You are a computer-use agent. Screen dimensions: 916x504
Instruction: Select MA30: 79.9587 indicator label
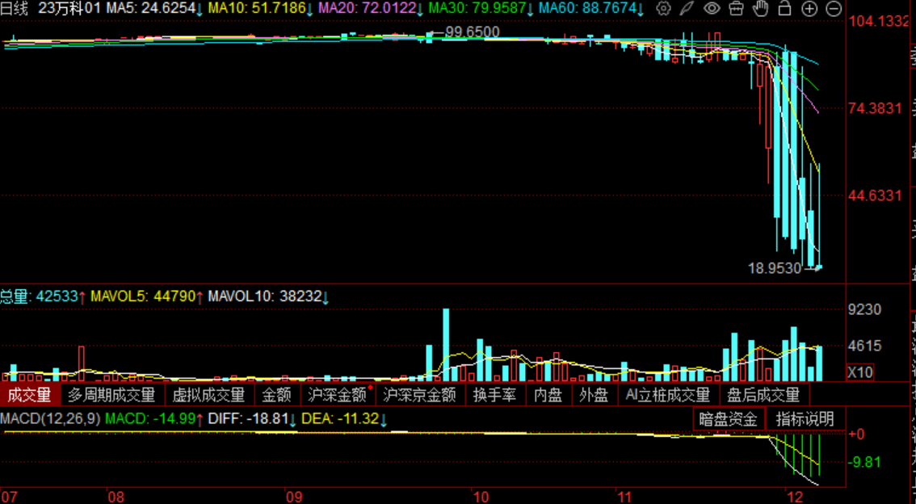(481, 8)
